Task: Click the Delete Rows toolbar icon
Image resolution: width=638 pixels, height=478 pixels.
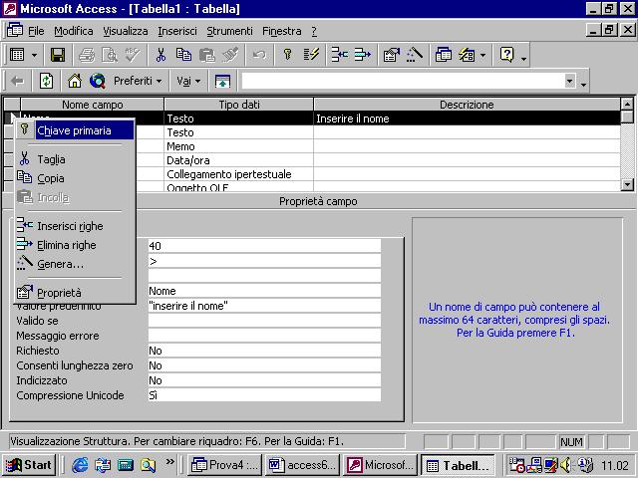Action: click(x=362, y=55)
